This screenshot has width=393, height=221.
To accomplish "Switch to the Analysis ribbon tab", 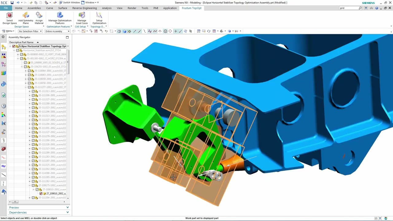I will click(x=107, y=8).
